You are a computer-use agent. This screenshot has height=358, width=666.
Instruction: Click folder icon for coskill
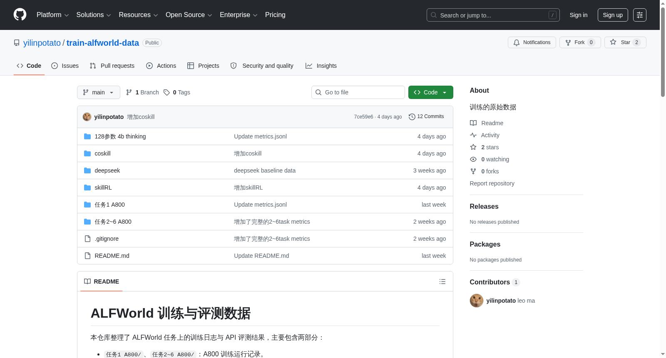pos(87,153)
